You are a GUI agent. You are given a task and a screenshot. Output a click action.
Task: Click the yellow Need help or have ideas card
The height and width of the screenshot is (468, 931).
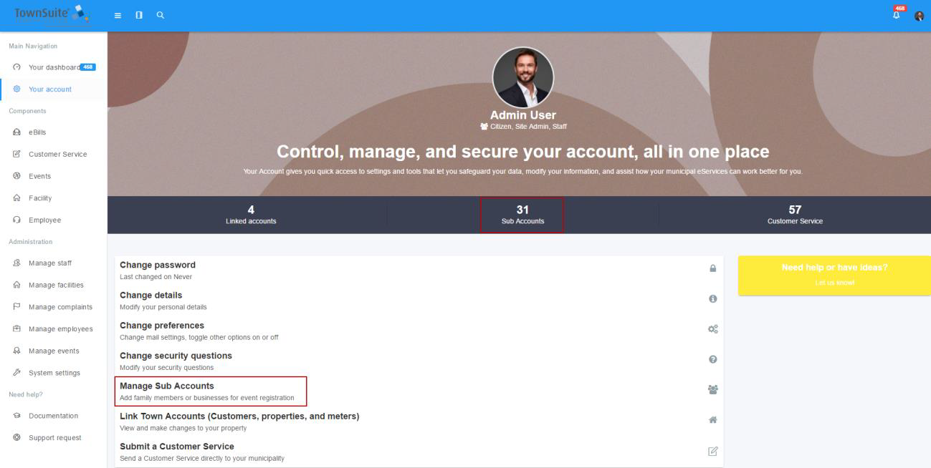834,276
